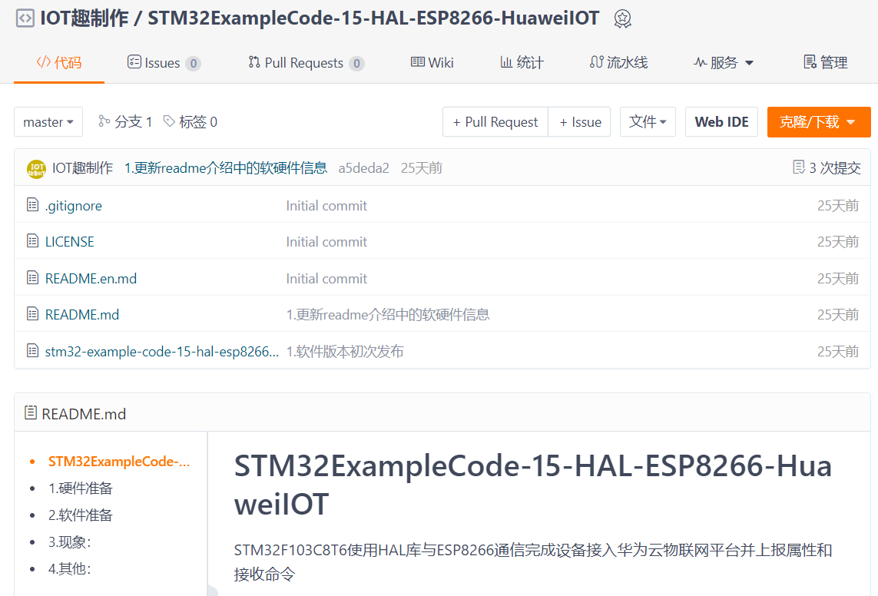Click the Issues count badge 0

pos(193,63)
